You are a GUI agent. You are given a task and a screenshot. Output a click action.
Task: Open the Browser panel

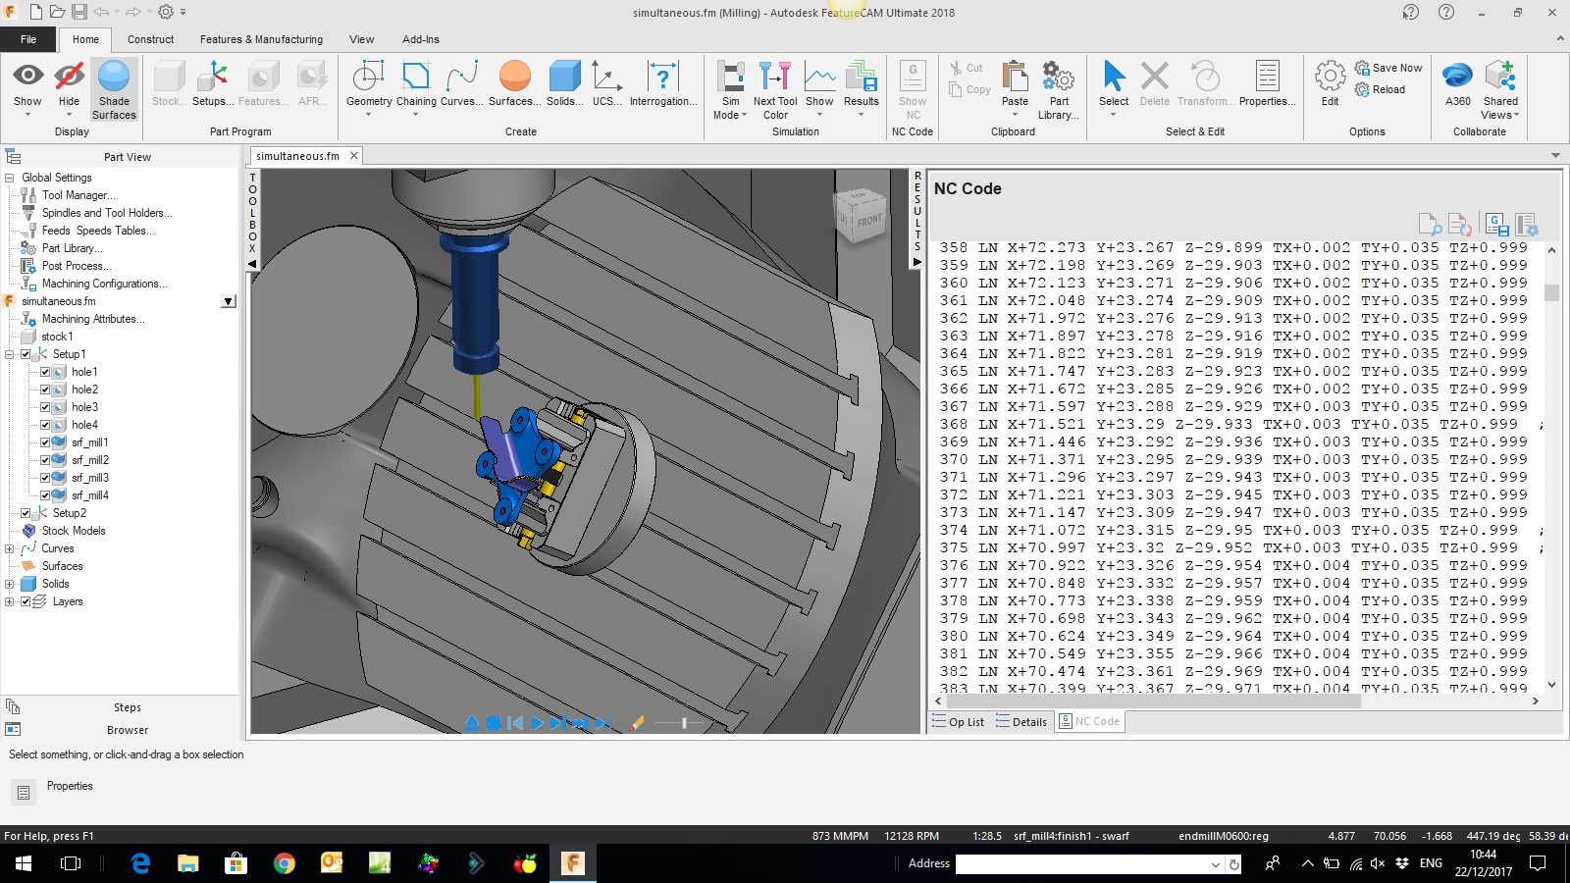pos(127,730)
